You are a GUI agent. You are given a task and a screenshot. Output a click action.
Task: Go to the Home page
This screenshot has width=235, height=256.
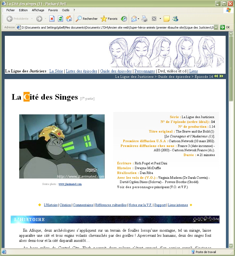coord(69,19)
